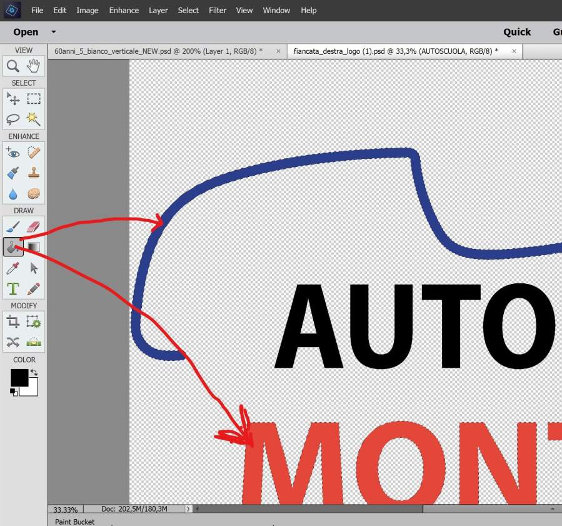Image resolution: width=562 pixels, height=526 pixels.
Task: Swap foreground and background colors
Action: click(34, 373)
